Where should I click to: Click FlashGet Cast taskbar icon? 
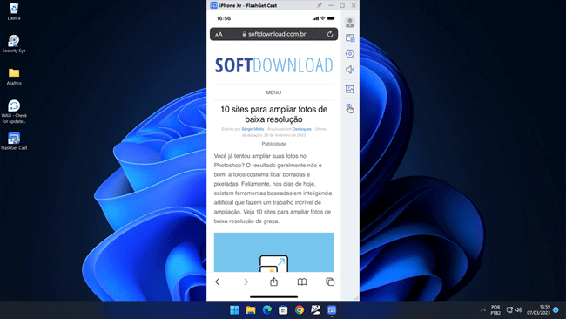[x=332, y=310]
